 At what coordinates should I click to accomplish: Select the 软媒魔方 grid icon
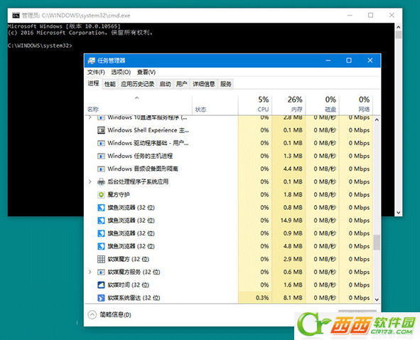click(101, 259)
